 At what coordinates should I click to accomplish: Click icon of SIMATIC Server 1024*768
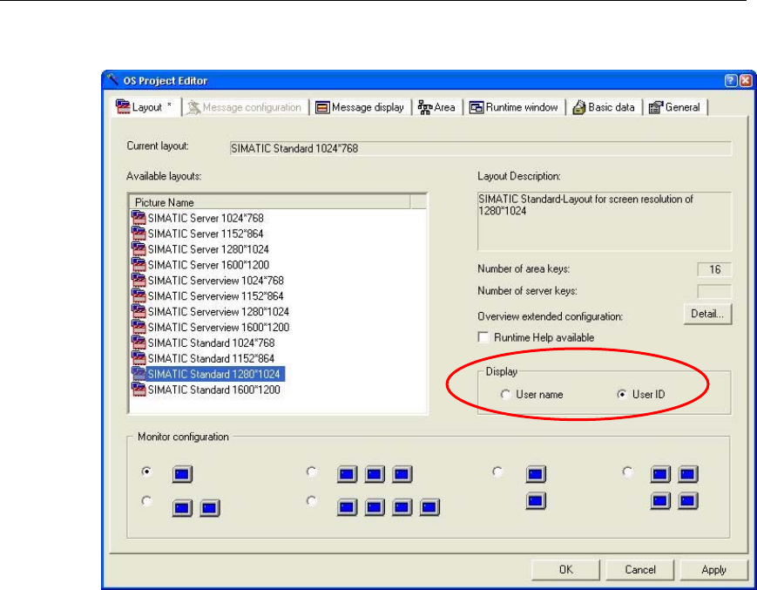click(x=139, y=218)
